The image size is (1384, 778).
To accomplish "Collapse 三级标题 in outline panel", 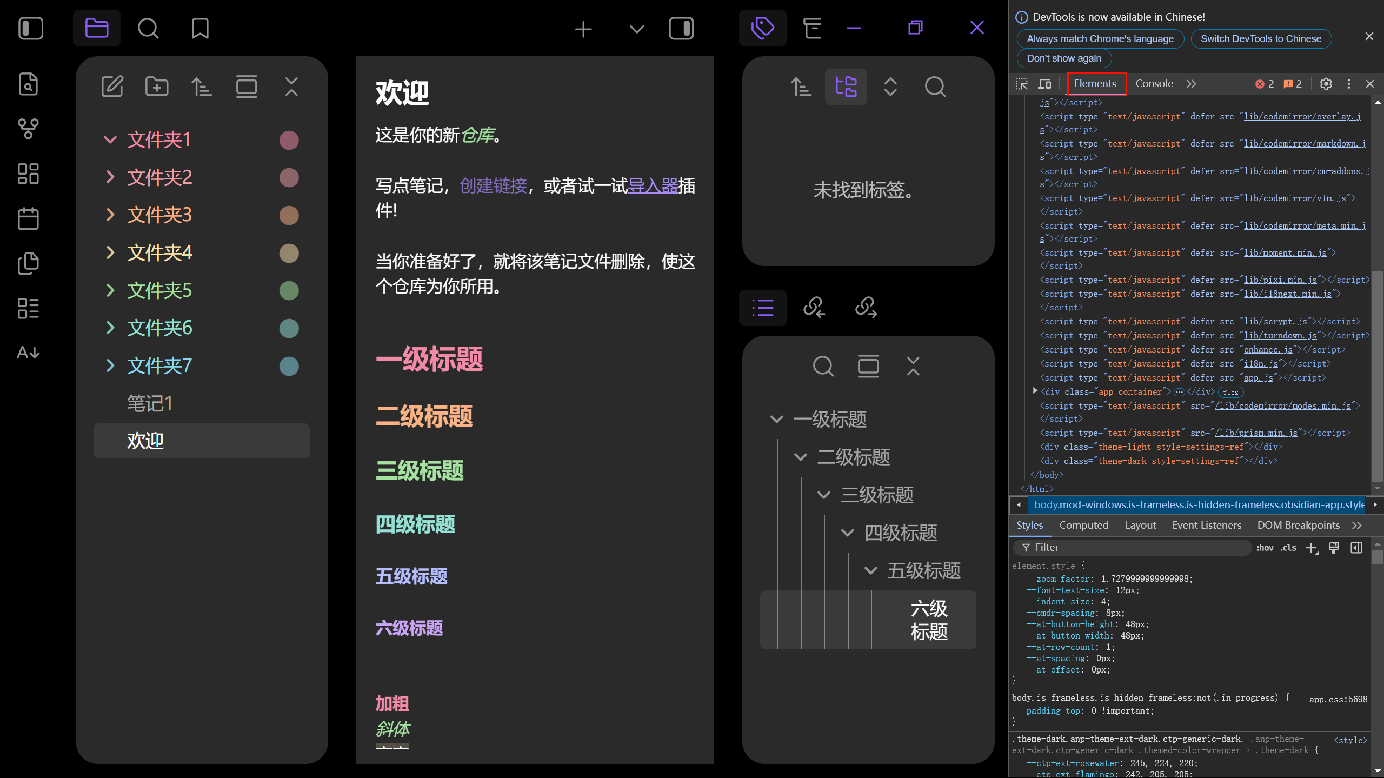I will (824, 495).
